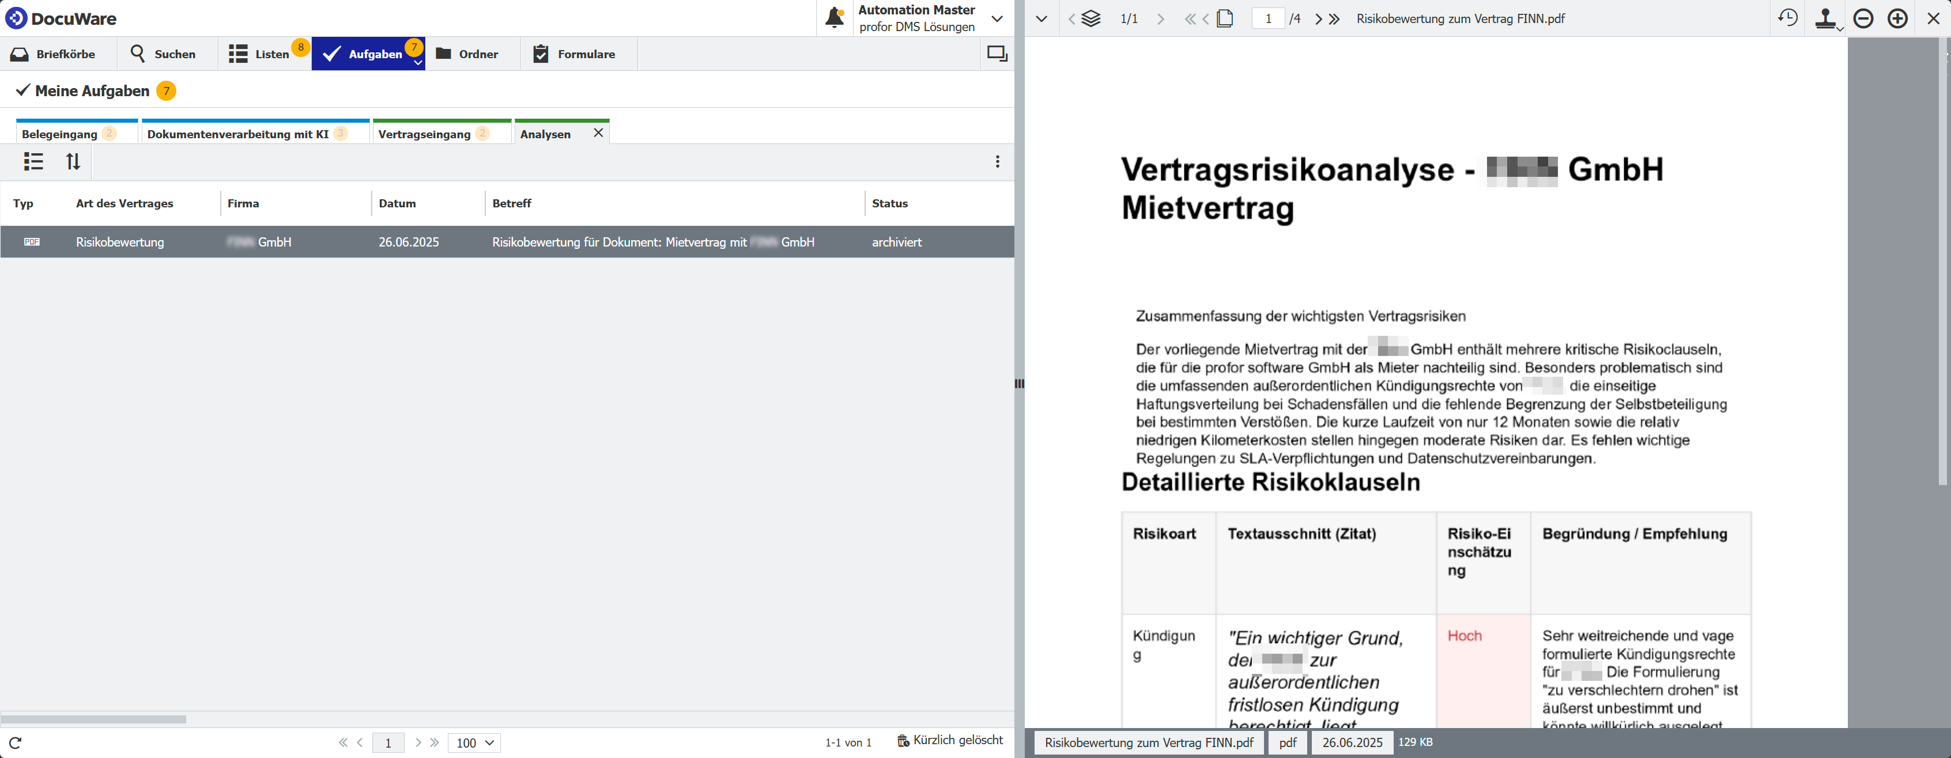Jump to last page in viewer

click(x=1334, y=18)
